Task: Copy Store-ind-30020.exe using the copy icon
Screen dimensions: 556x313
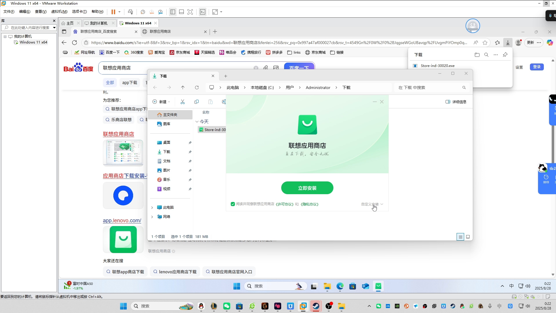Action: point(197,102)
